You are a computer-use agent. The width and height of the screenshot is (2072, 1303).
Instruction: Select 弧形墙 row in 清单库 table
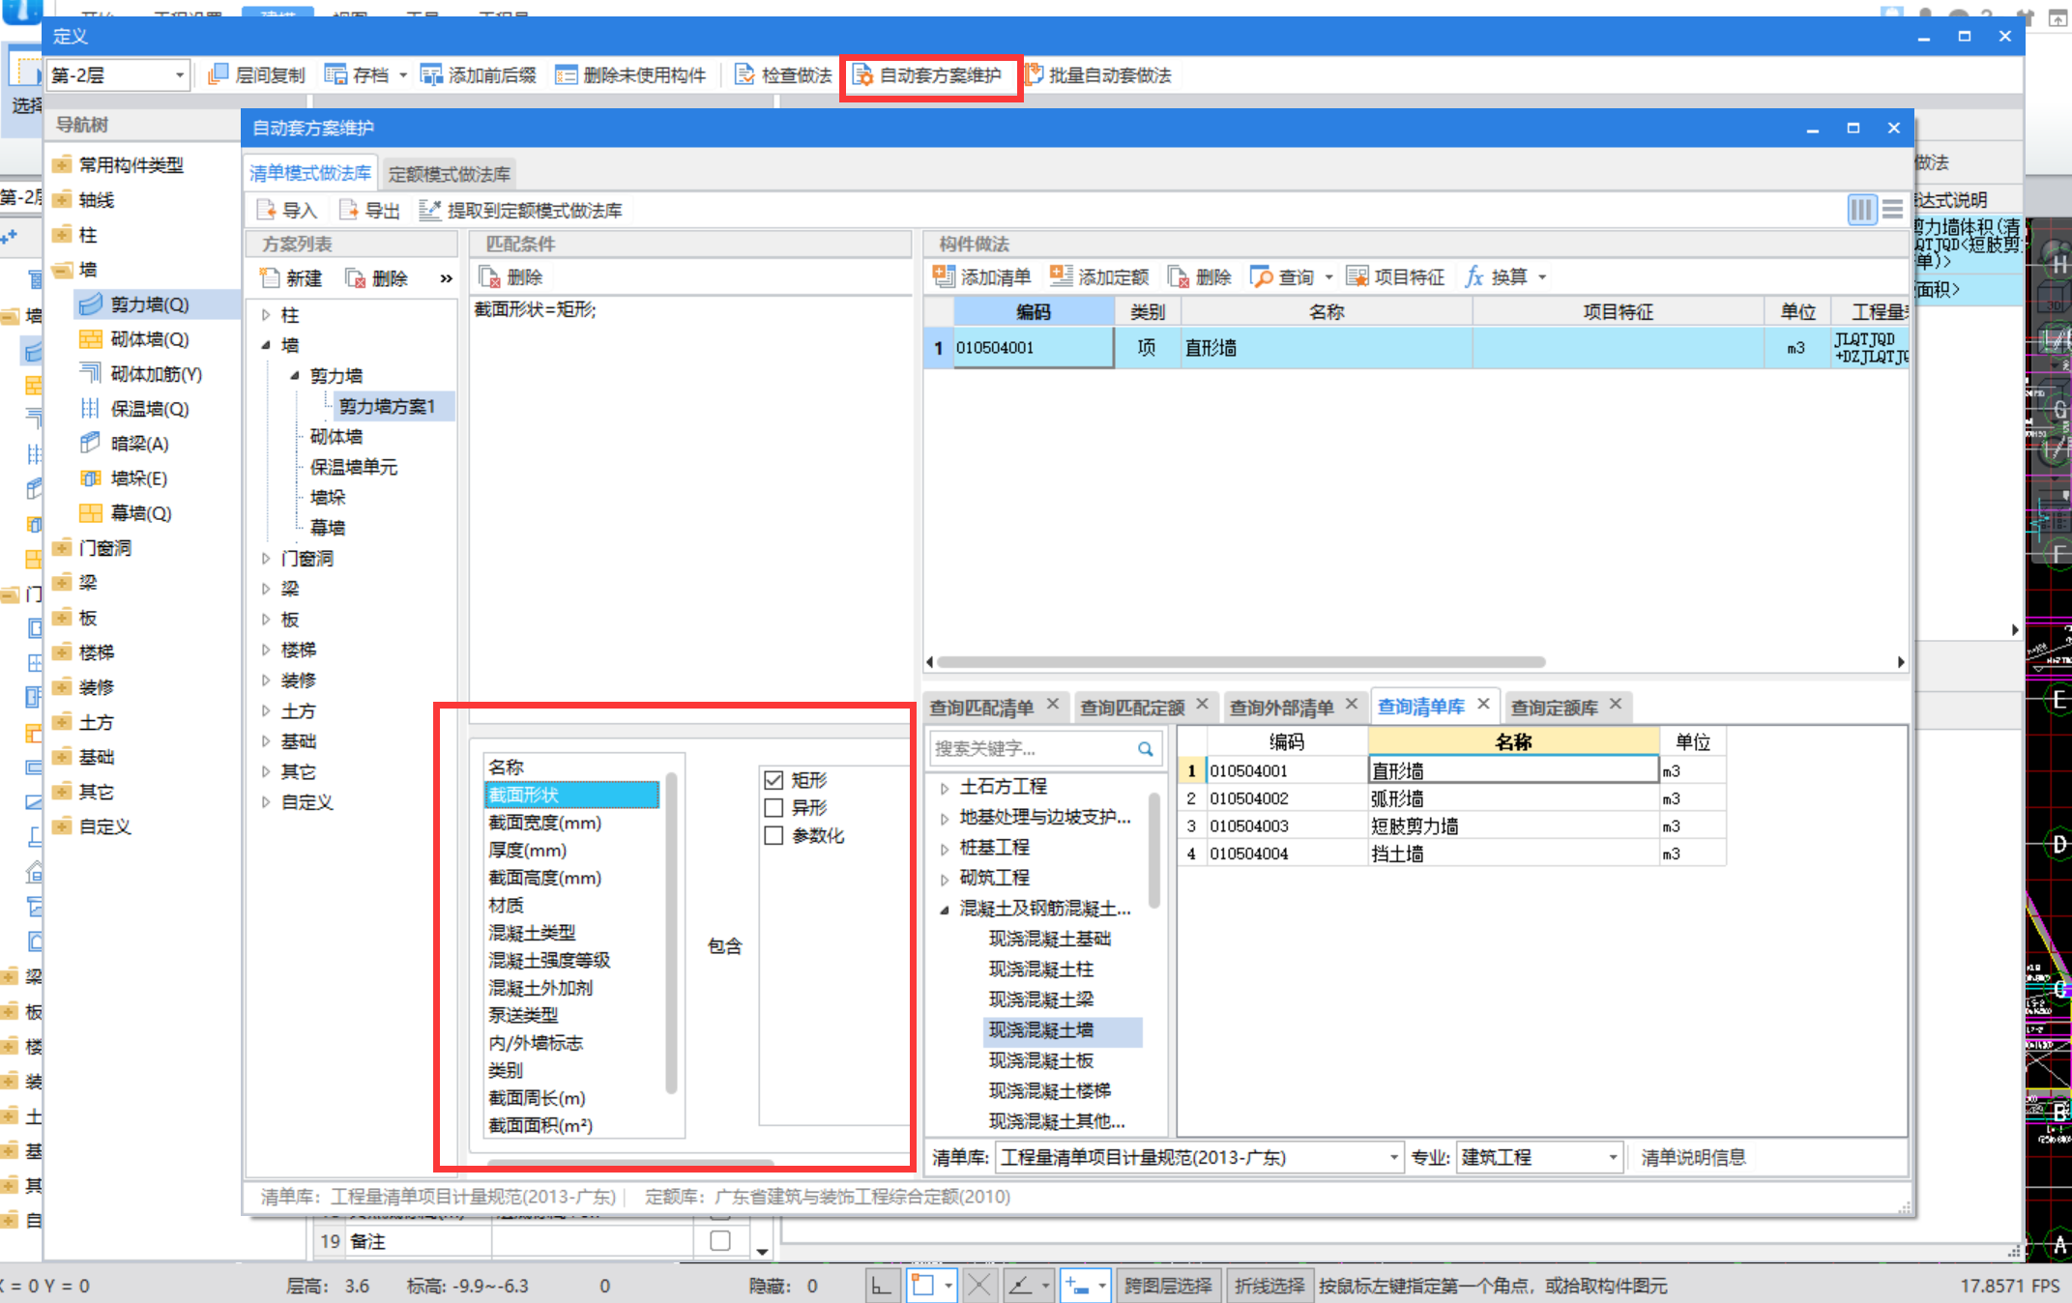point(1450,798)
